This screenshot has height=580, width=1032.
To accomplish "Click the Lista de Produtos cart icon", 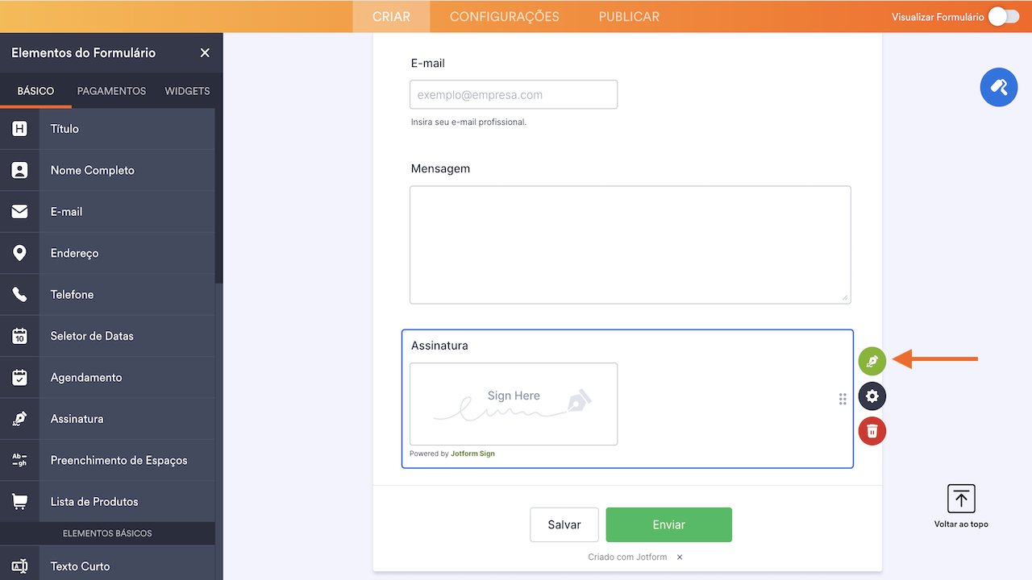I will 19,500.
